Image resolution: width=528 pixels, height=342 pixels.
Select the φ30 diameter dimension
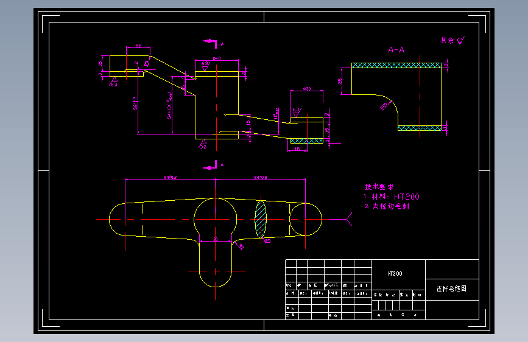tap(307, 89)
